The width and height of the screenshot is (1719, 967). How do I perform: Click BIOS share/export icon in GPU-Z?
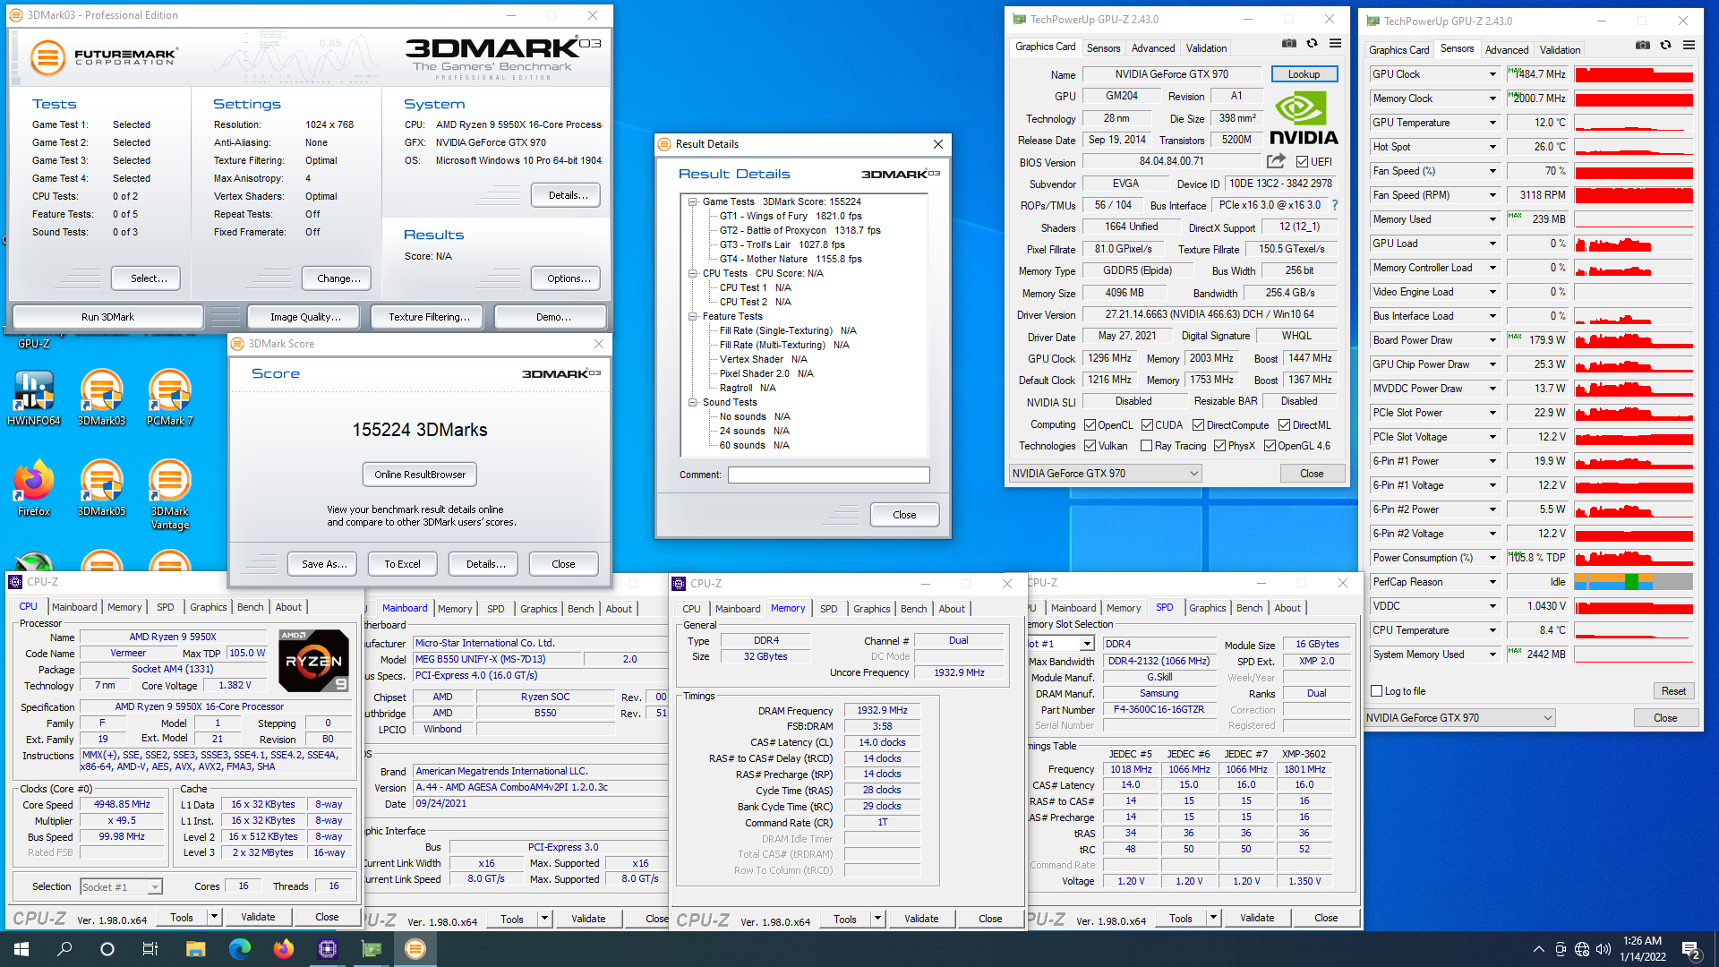[1276, 161]
